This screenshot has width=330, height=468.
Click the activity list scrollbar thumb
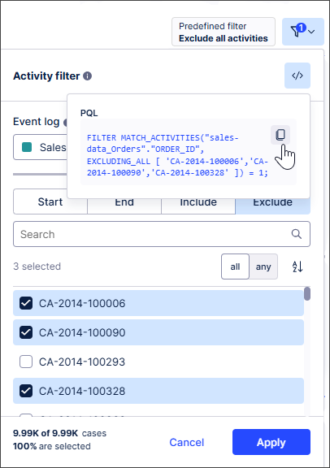(307, 293)
